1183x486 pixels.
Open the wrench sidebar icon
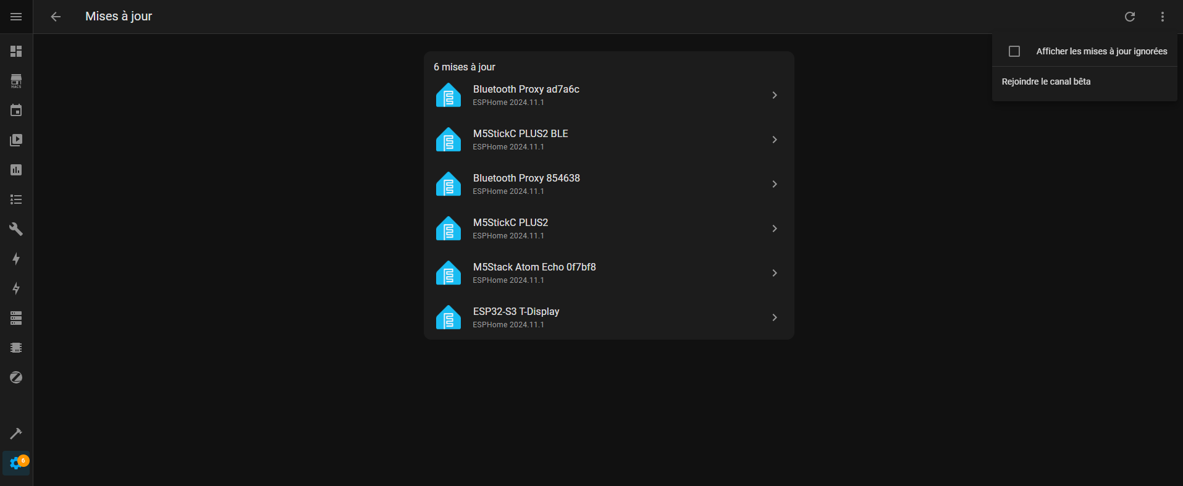(x=16, y=229)
